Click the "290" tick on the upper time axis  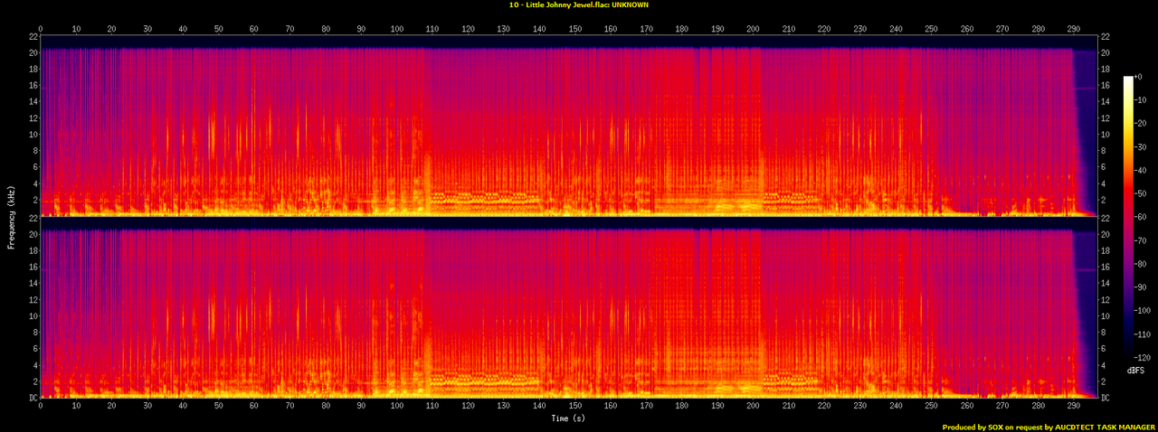(x=1074, y=29)
